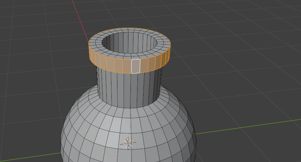Click empty grid space in the top-right corner
Viewport: 301px width, 162px height.
278,13
